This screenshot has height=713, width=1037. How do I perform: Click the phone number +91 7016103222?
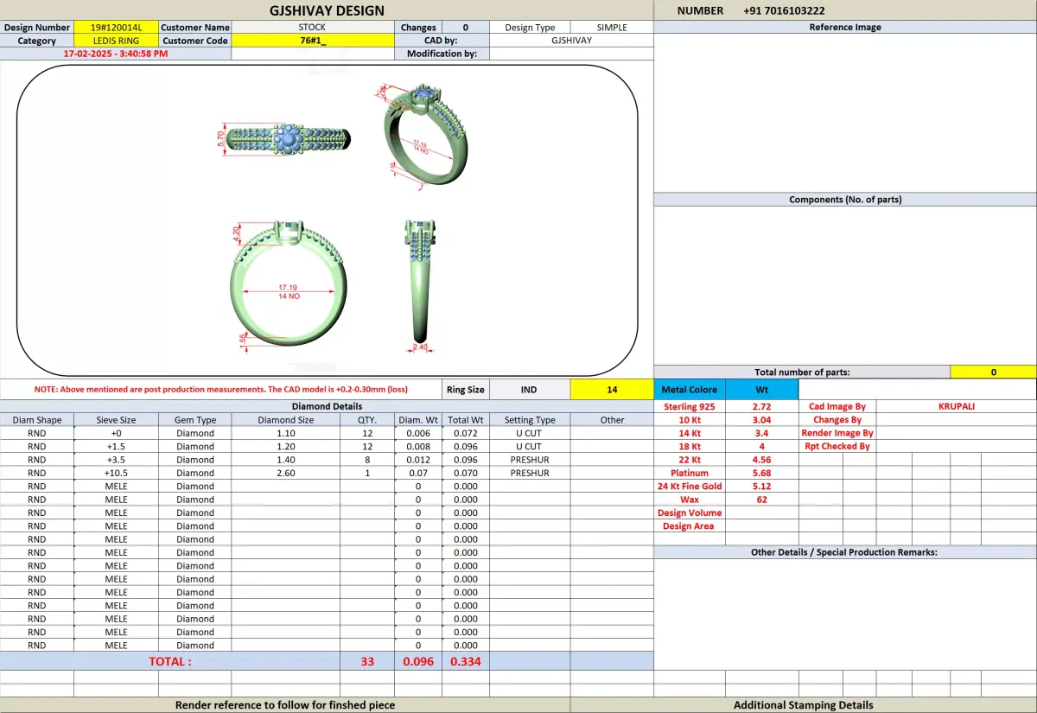(784, 10)
